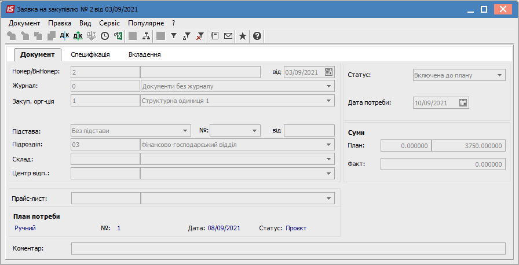Expand the Центр відп. dropdown
Viewport: 519px width, 265px height.
coord(328,173)
